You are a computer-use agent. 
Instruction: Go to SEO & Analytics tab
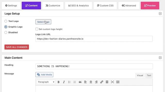tap(78, 6)
